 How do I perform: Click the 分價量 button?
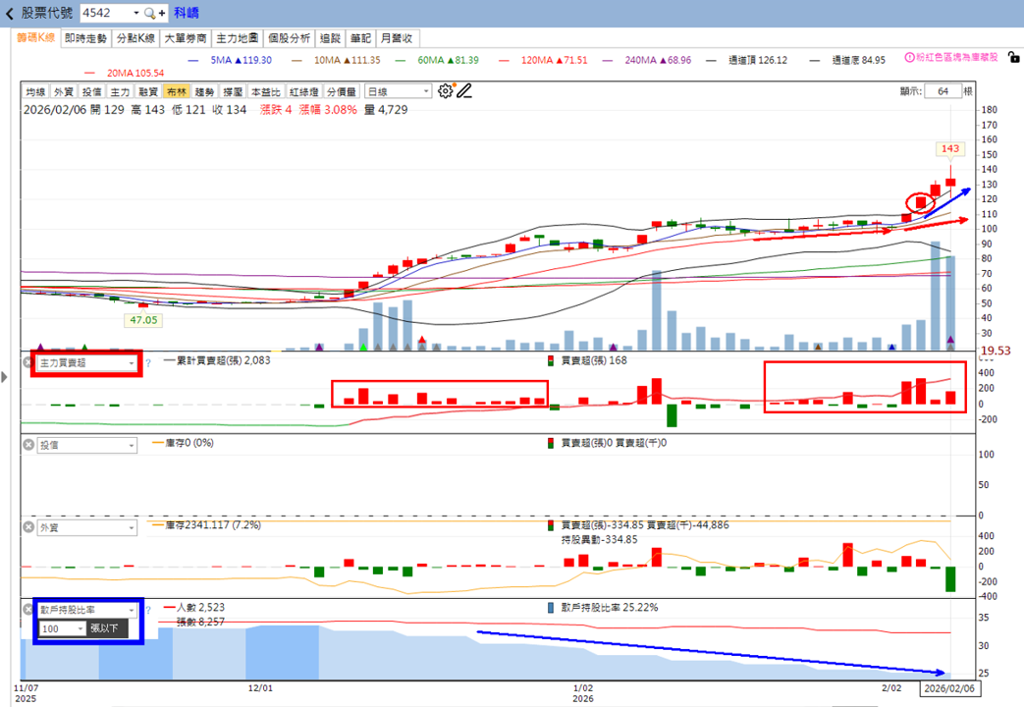pos(342,92)
